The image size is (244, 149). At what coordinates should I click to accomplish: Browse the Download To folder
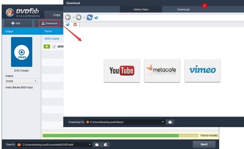(170, 122)
